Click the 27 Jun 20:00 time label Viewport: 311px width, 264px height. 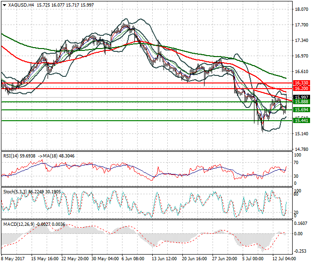[x=225, y=259]
